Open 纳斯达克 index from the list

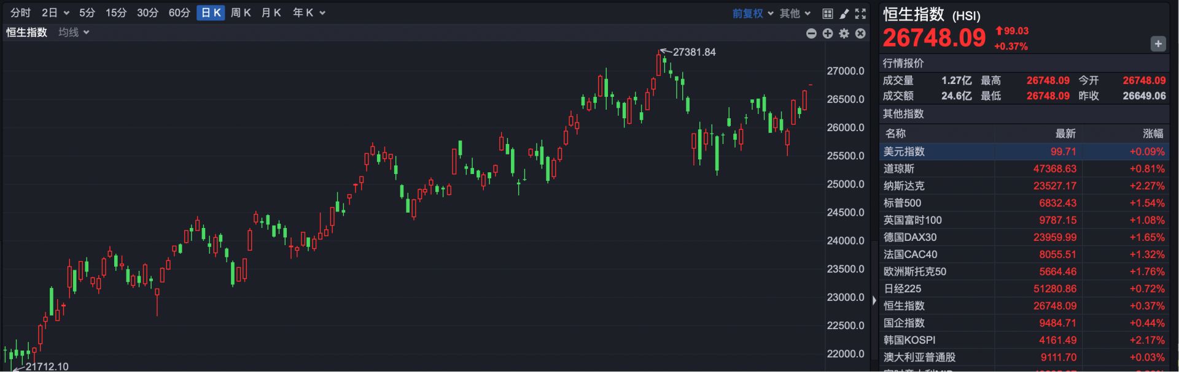(904, 186)
